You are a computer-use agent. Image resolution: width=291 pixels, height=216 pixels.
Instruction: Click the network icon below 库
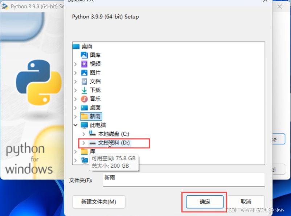pos(84,160)
